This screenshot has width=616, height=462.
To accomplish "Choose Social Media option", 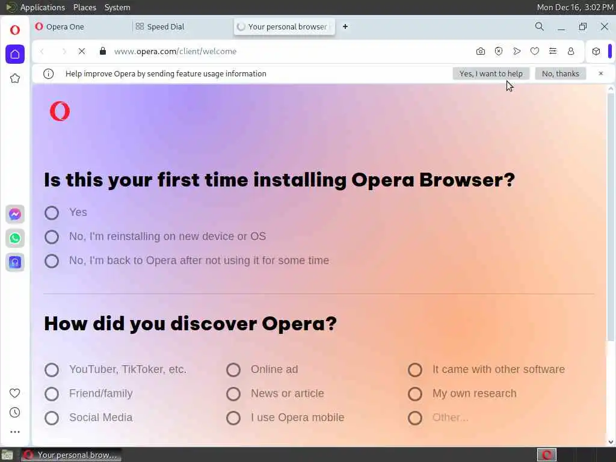I will pos(52,418).
